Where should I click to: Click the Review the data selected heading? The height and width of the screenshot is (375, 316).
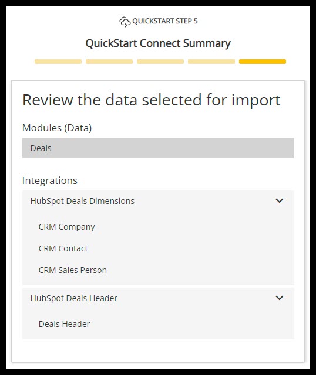tap(152, 100)
